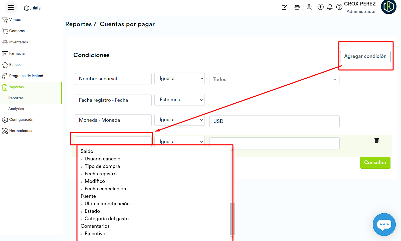Open the hamburger navigation menu

pos(11,7)
